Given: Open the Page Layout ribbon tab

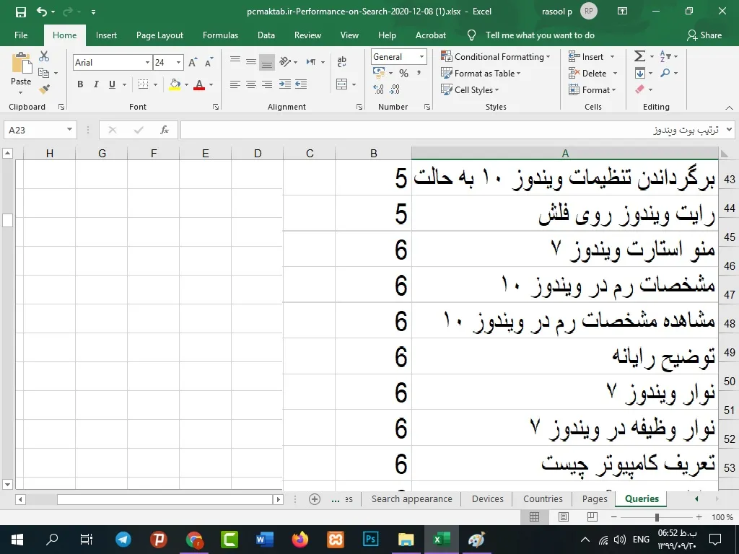Looking at the screenshot, I should tap(159, 35).
